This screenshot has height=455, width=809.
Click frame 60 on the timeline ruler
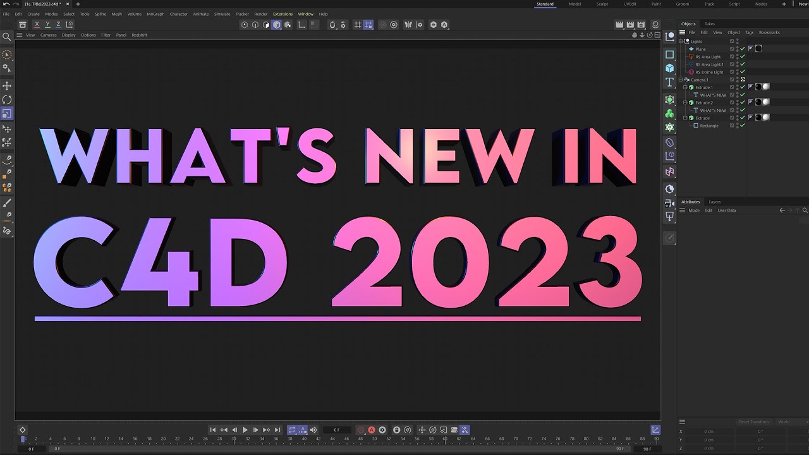[445, 438]
